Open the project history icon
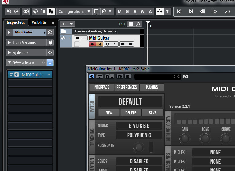This screenshot has width=235, height=171. point(26,12)
